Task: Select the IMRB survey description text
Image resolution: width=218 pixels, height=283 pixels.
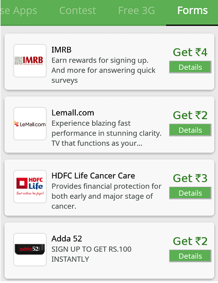Action: click(104, 70)
